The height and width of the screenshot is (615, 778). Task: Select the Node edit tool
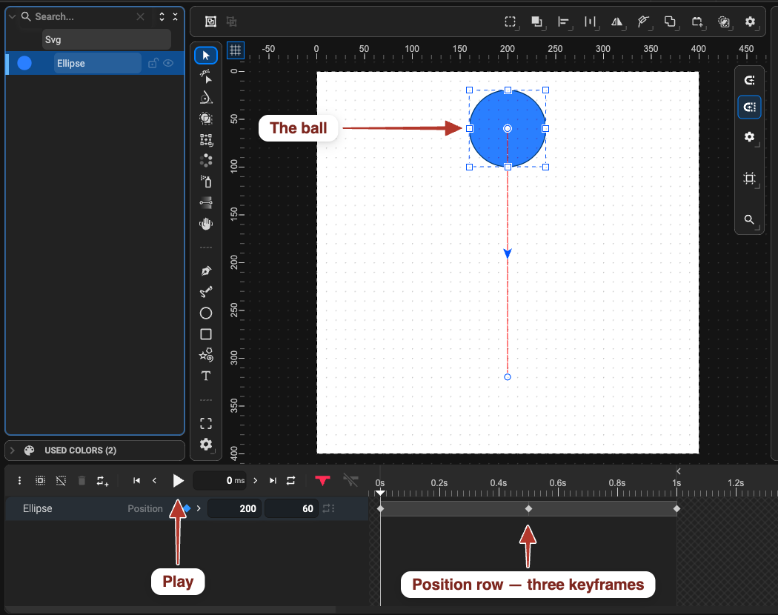206,76
